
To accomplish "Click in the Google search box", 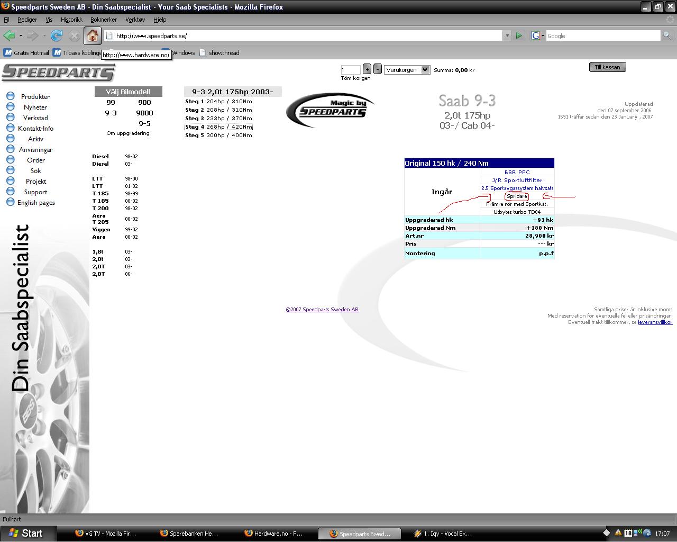I will coord(603,36).
